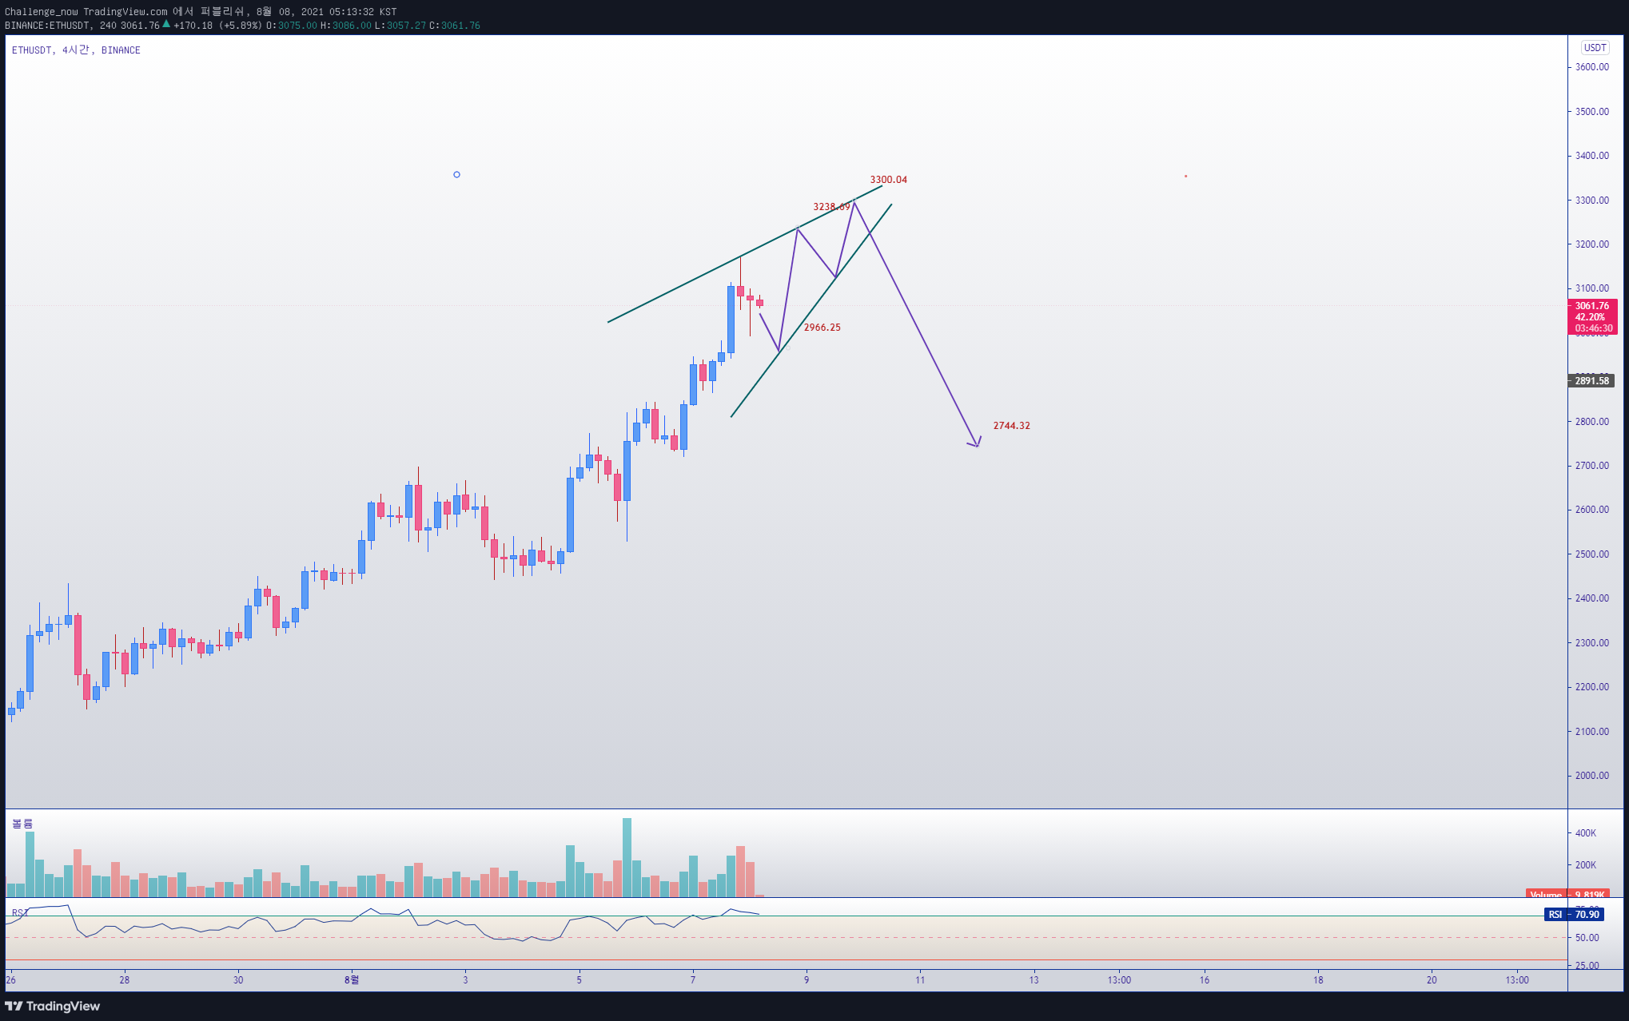Click the USDT currency button
The width and height of the screenshot is (1629, 1021).
click(1595, 48)
